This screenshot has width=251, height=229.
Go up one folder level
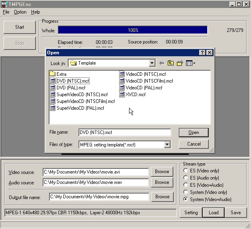pyautogui.click(x=171, y=63)
